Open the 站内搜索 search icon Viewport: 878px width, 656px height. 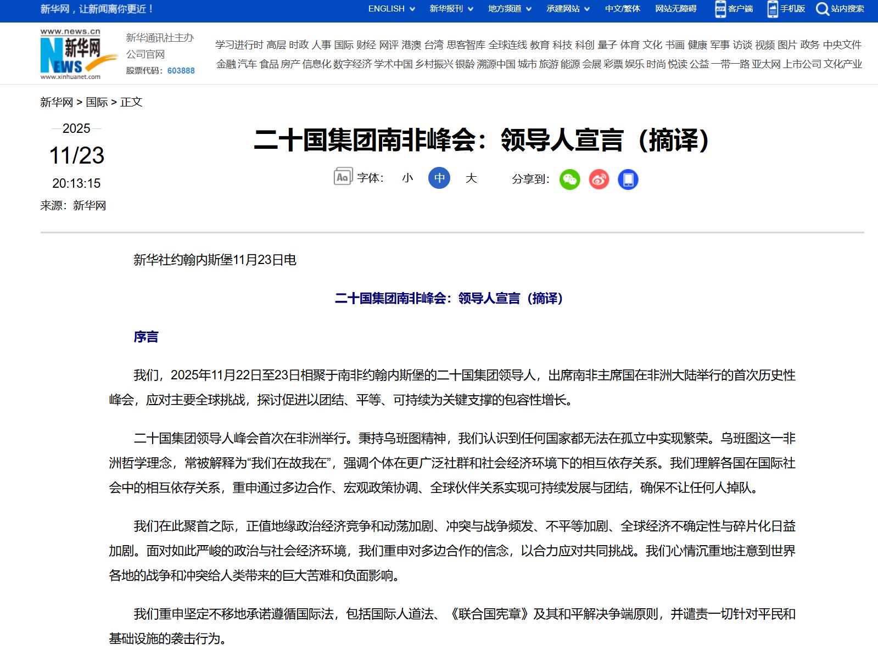click(822, 9)
